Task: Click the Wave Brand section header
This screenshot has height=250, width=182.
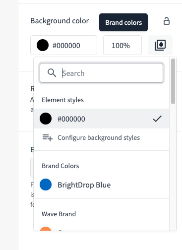Action: (59, 214)
